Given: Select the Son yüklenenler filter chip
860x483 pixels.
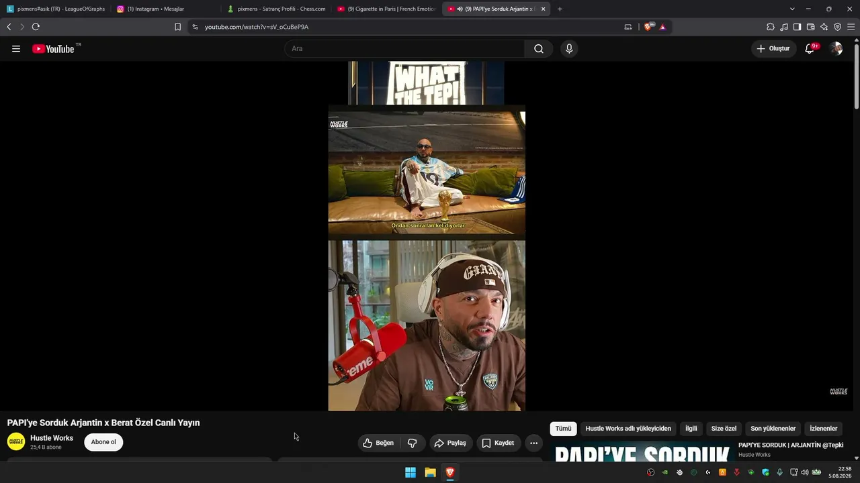Looking at the screenshot, I should (773, 429).
